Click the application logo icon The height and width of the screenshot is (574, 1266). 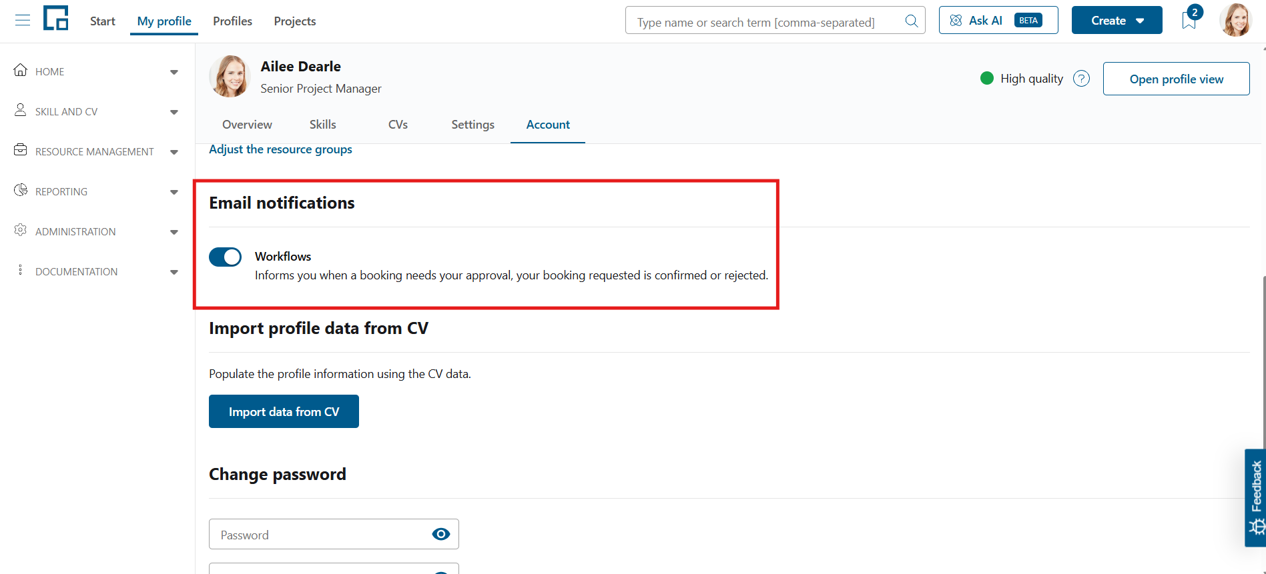(56, 18)
